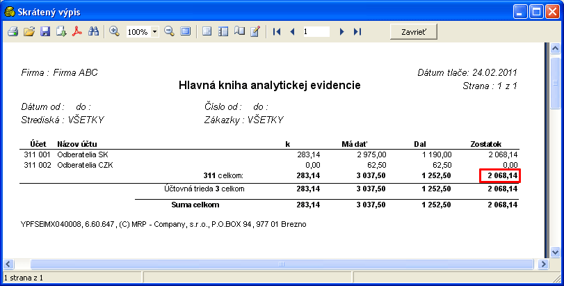Go to the next page
This screenshot has height=286, width=564.
pos(341,31)
